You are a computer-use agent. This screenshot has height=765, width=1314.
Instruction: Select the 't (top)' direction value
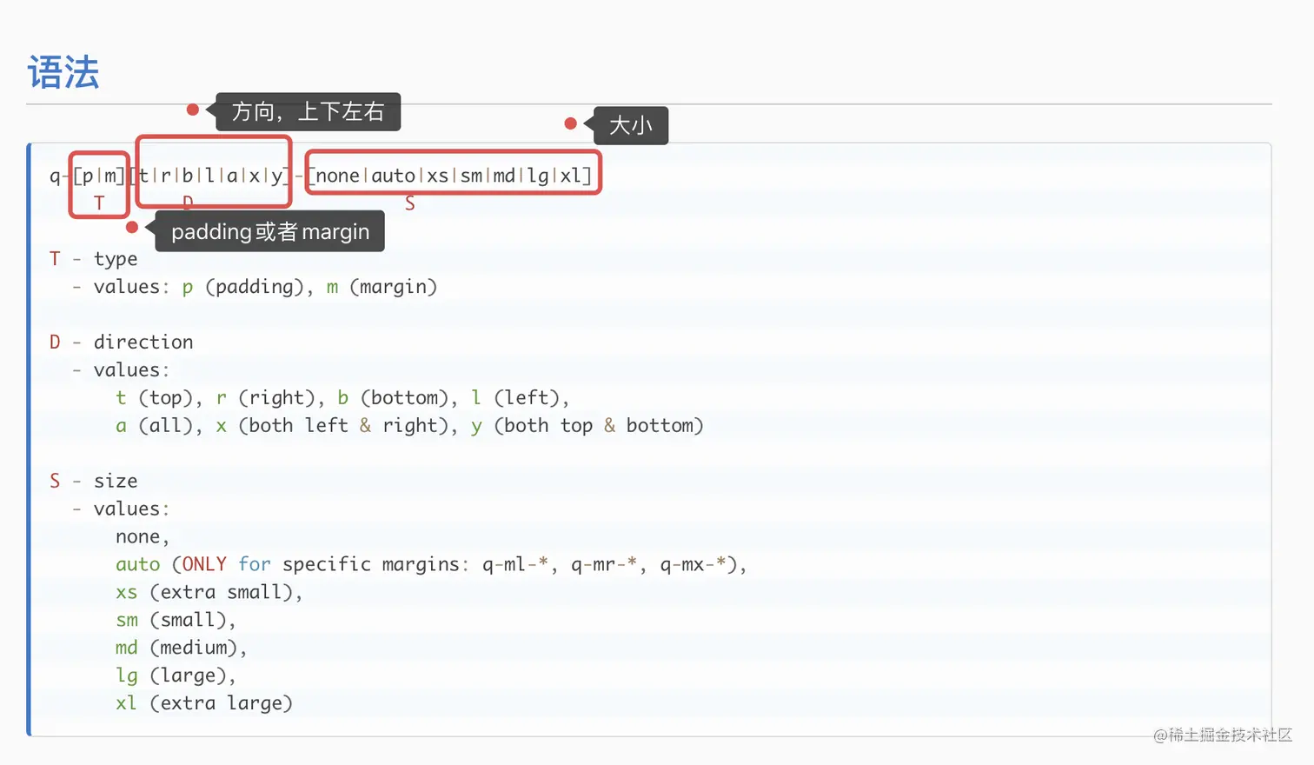(154, 398)
